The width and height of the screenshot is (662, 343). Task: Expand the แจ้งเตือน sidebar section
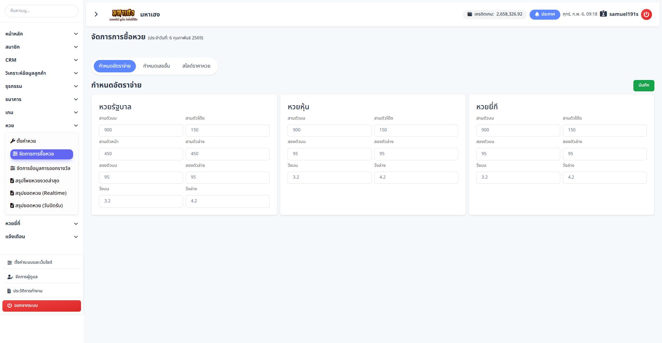(x=76, y=237)
